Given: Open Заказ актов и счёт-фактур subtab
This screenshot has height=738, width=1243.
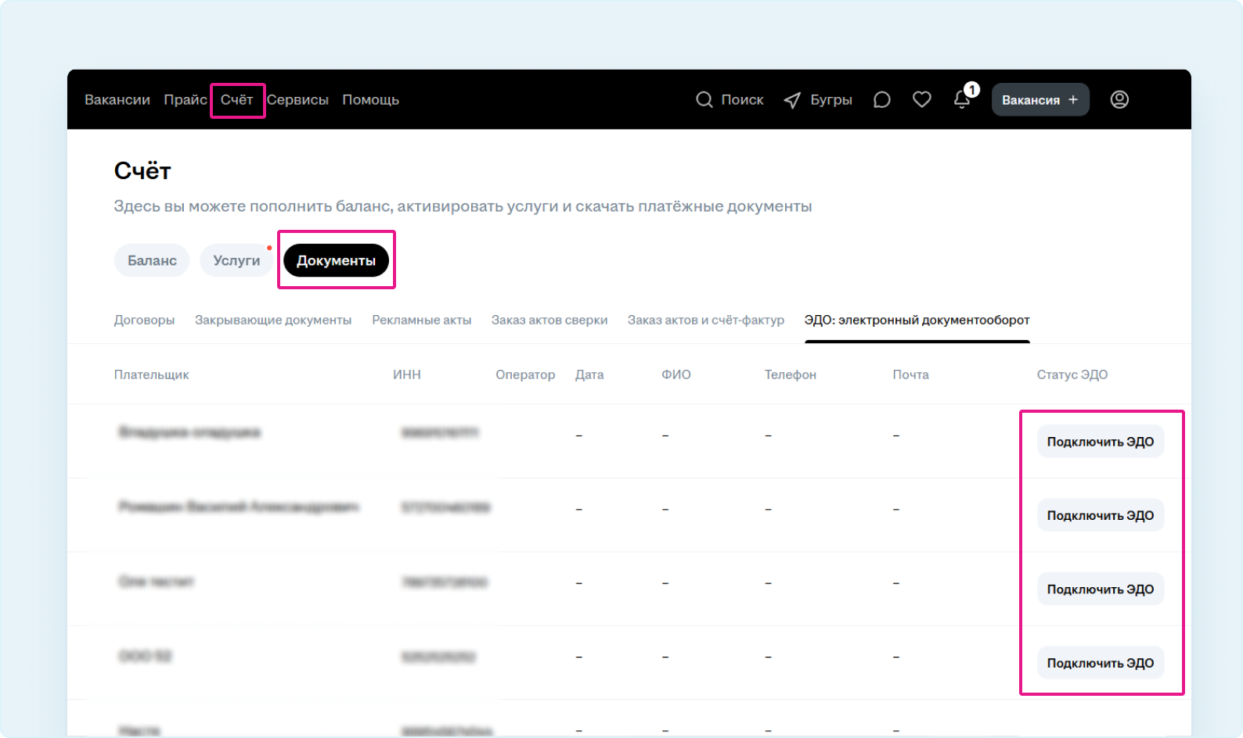Looking at the screenshot, I should click(x=706, y=320).
